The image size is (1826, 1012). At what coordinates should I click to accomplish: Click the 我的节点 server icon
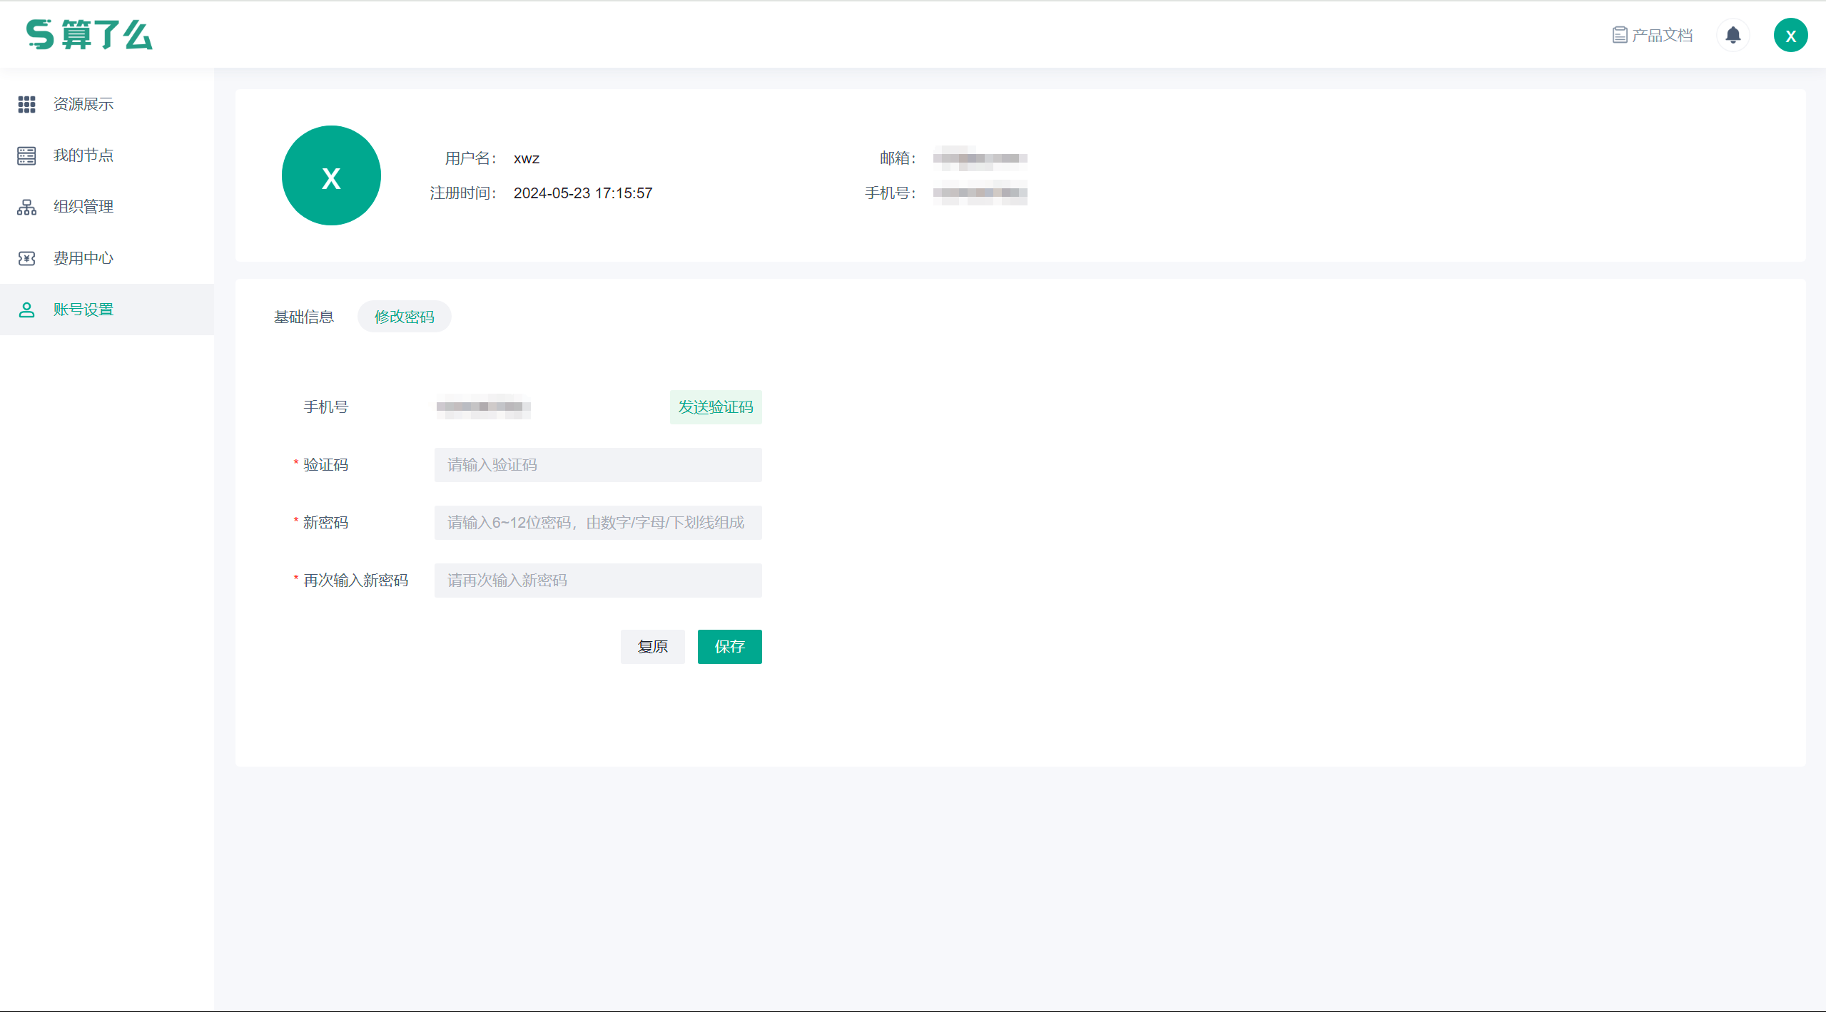pyautogui.click(x=26, y=155)
